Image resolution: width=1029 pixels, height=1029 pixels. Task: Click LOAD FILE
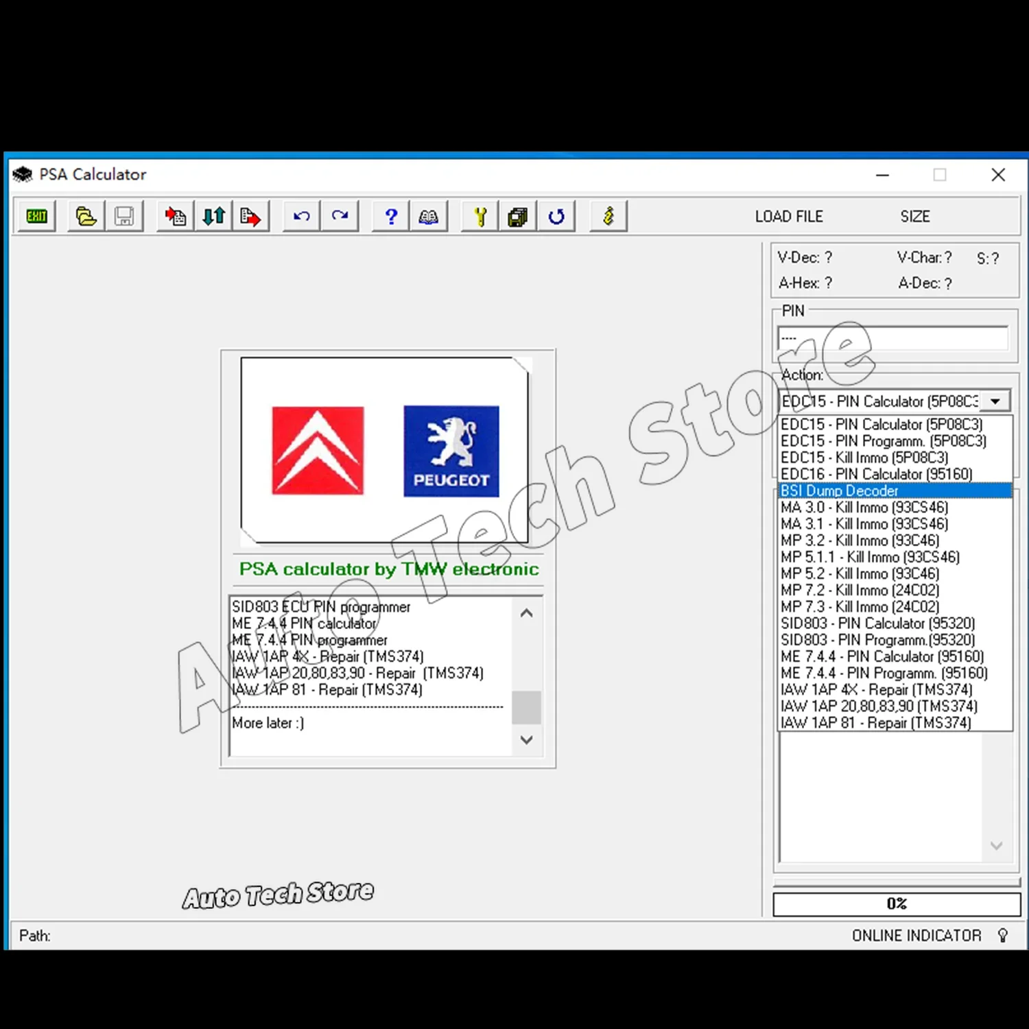(789, 216)
